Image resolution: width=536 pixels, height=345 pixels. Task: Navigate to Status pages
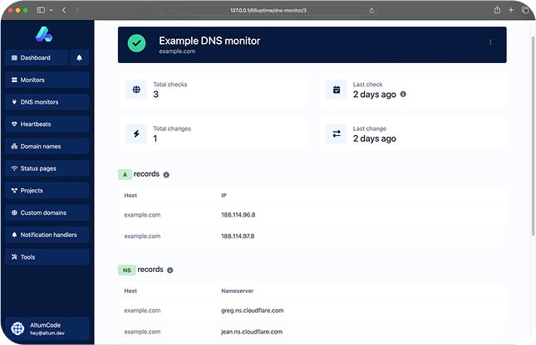(x=47, y=168)
